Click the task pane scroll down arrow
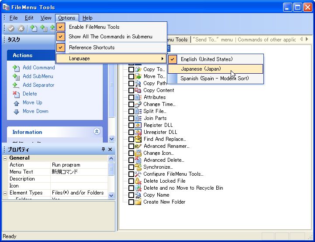The height and width of the screenshot is (242, 315). click(x=111, y=139)
